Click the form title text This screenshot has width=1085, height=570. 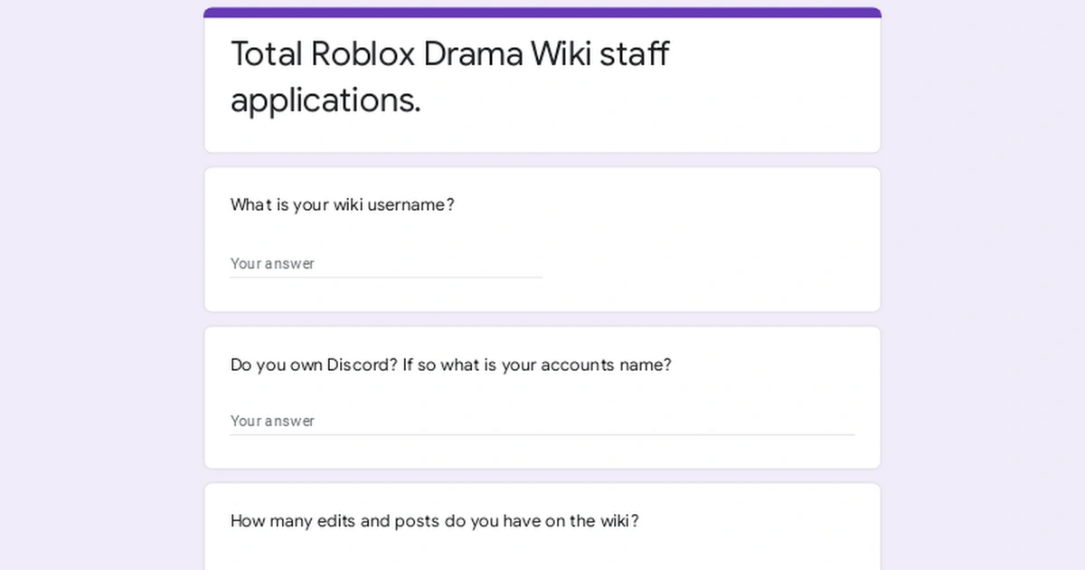[449, 77]
